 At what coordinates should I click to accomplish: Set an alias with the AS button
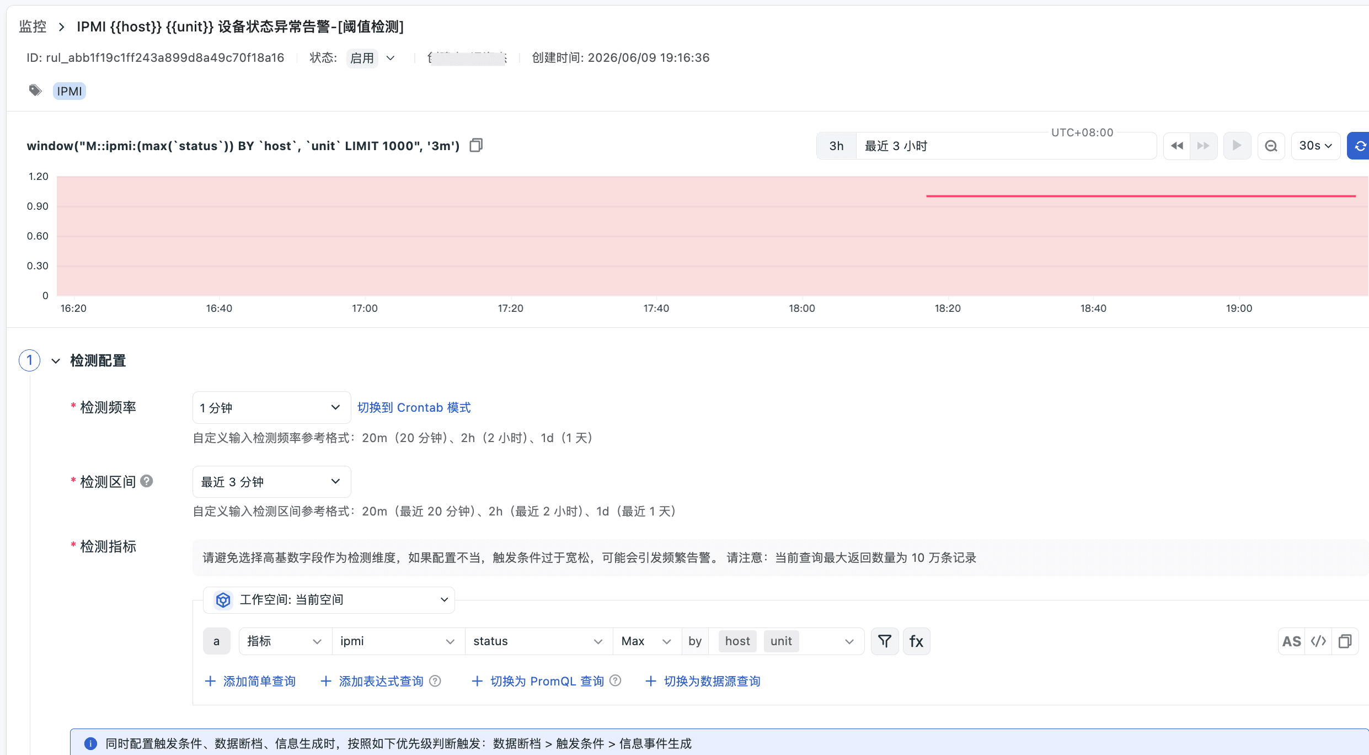pyautogui.click(x=1291, y=641)
